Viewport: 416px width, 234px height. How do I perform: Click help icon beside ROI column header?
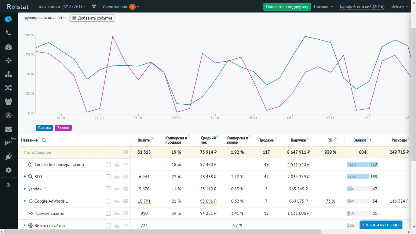(x=335, y=139)
